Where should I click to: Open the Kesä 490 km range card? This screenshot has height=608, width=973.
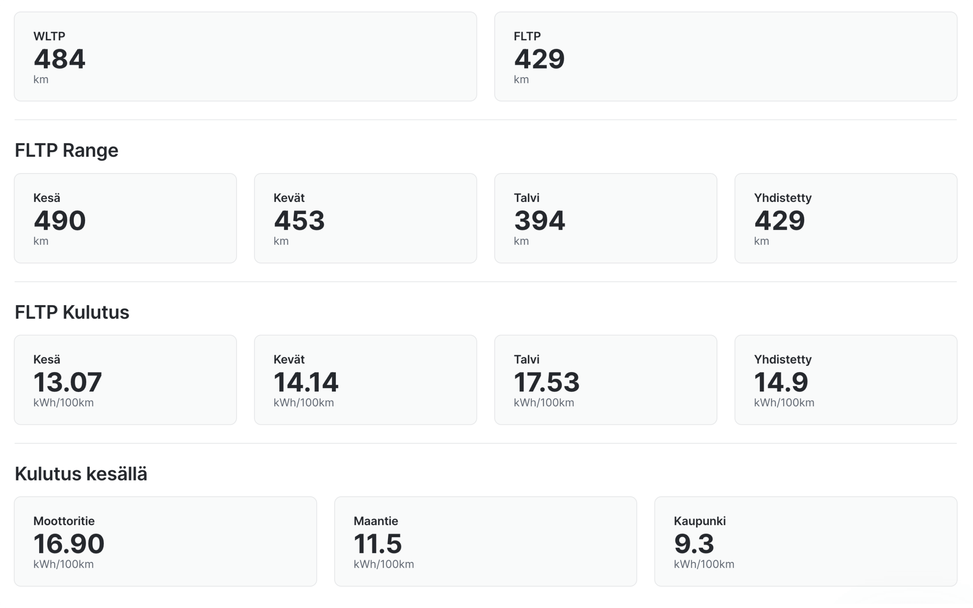(125, 218)
